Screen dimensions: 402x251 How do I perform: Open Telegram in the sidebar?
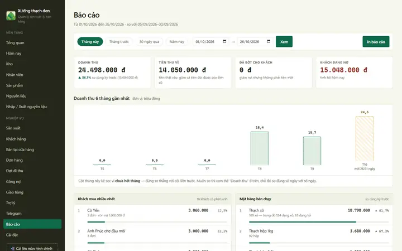click(x=32, y=213)
